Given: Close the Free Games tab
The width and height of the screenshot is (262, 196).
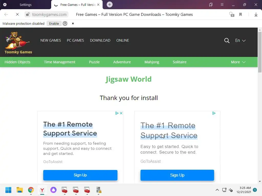Looking at the screenshot, I should click(x=98, y=5).
